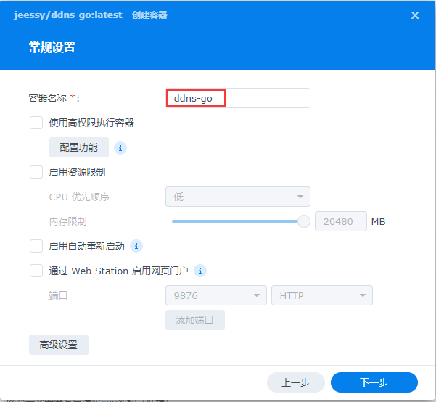This screenshot has width=436, height=402.
Task: Click info icon next to 配置功能 button
Action: (120, 148)
